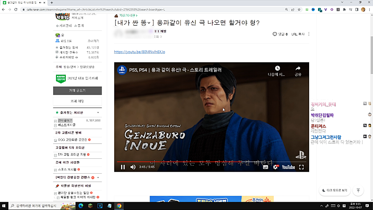Enter fullscreen mode on the video
Viewport: 373px width, 210px height.
(301, 167)
